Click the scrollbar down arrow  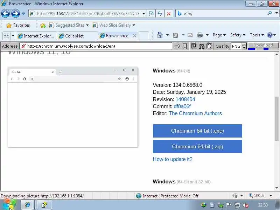[x=276, y=188]
